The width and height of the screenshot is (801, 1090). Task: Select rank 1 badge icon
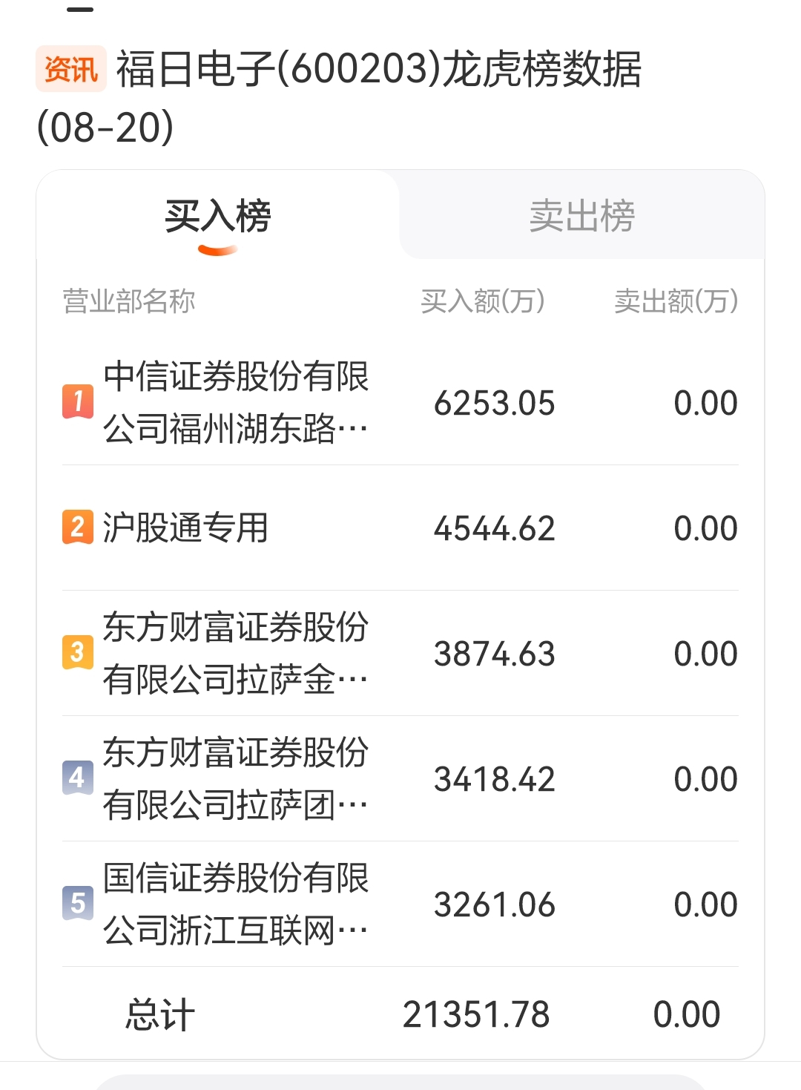pyautogui.click(x=77, y=401)
